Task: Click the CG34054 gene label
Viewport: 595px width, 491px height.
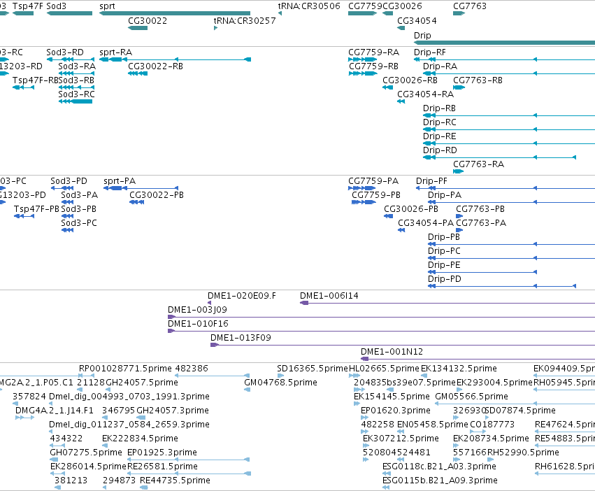Action: pyautogui.click(x=417, y=21)
